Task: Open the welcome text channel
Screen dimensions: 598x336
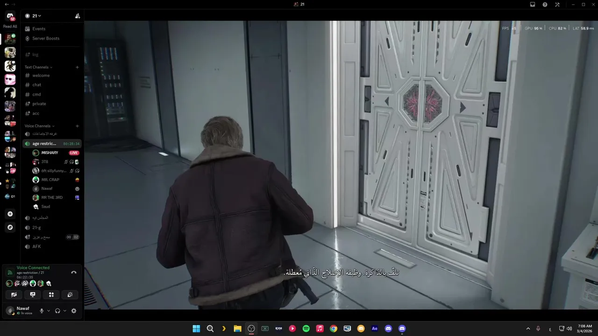Action: [51, 76]
